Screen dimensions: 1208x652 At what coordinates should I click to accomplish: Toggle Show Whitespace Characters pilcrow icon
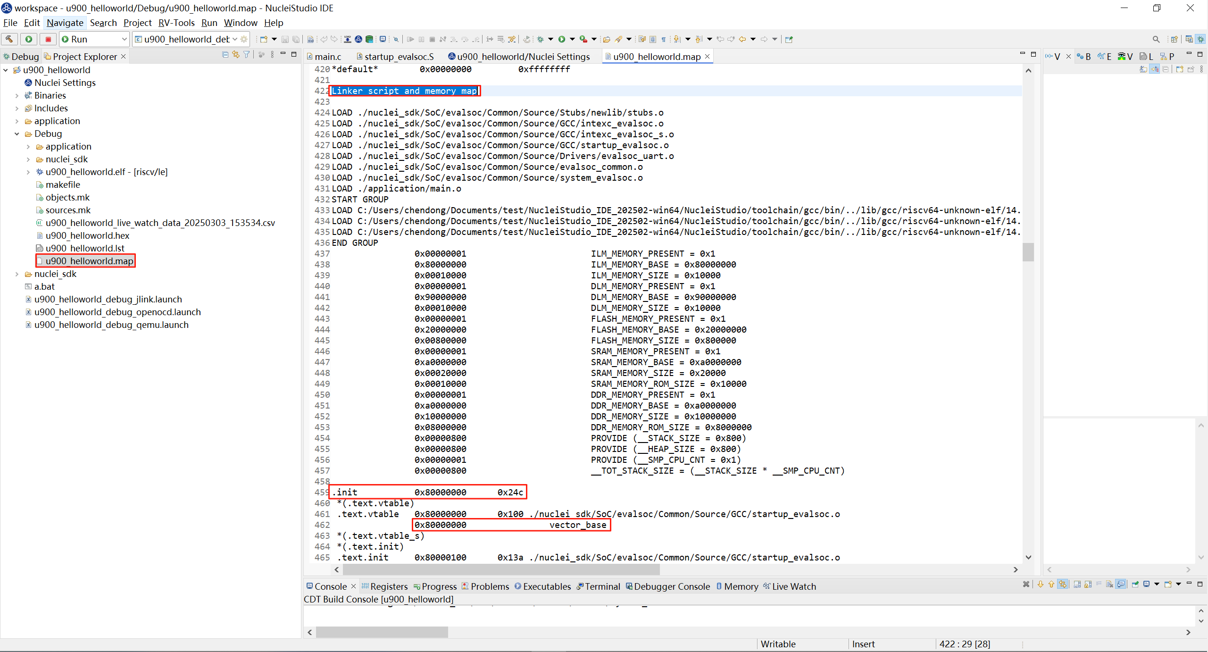tap(664, 39)
